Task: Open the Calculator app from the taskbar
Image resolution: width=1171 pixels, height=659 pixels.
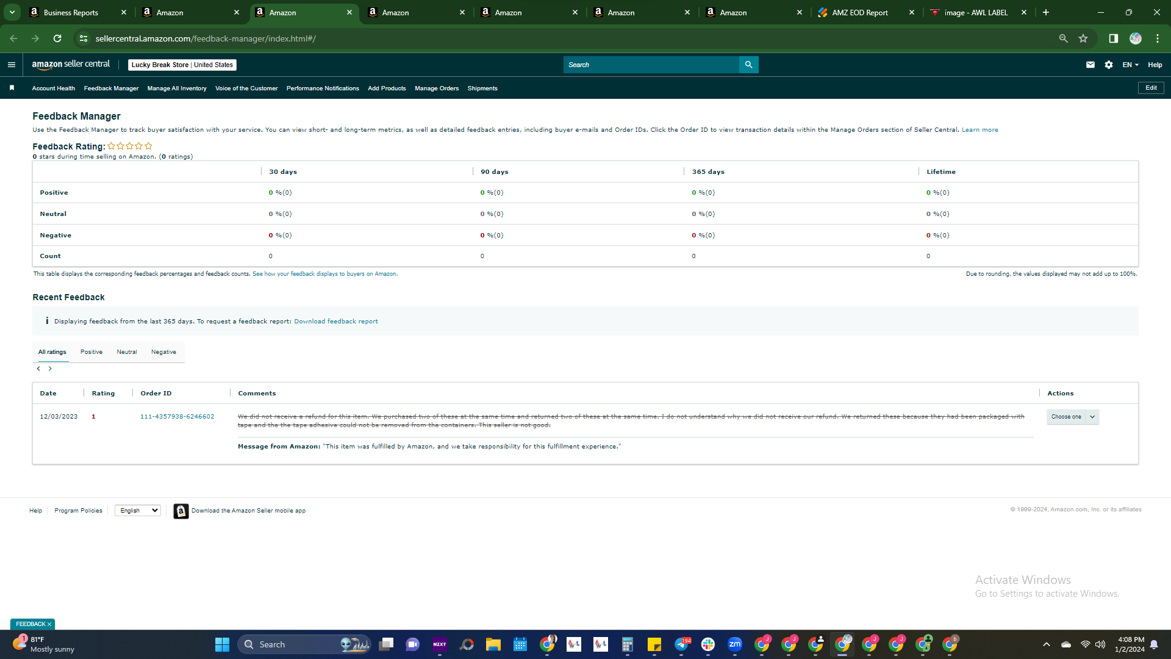Action: tap(628, 644)
